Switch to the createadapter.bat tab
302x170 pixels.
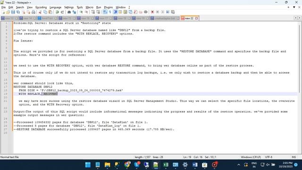point(165,18)
